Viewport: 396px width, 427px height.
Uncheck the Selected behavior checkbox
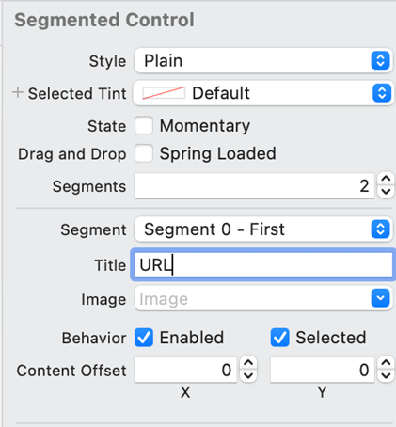coord(279,338)
